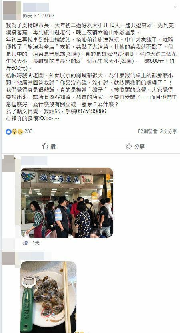180x333 pixels.
Task: Click the 分享 share button text
Action: click(x=139, y=146)
